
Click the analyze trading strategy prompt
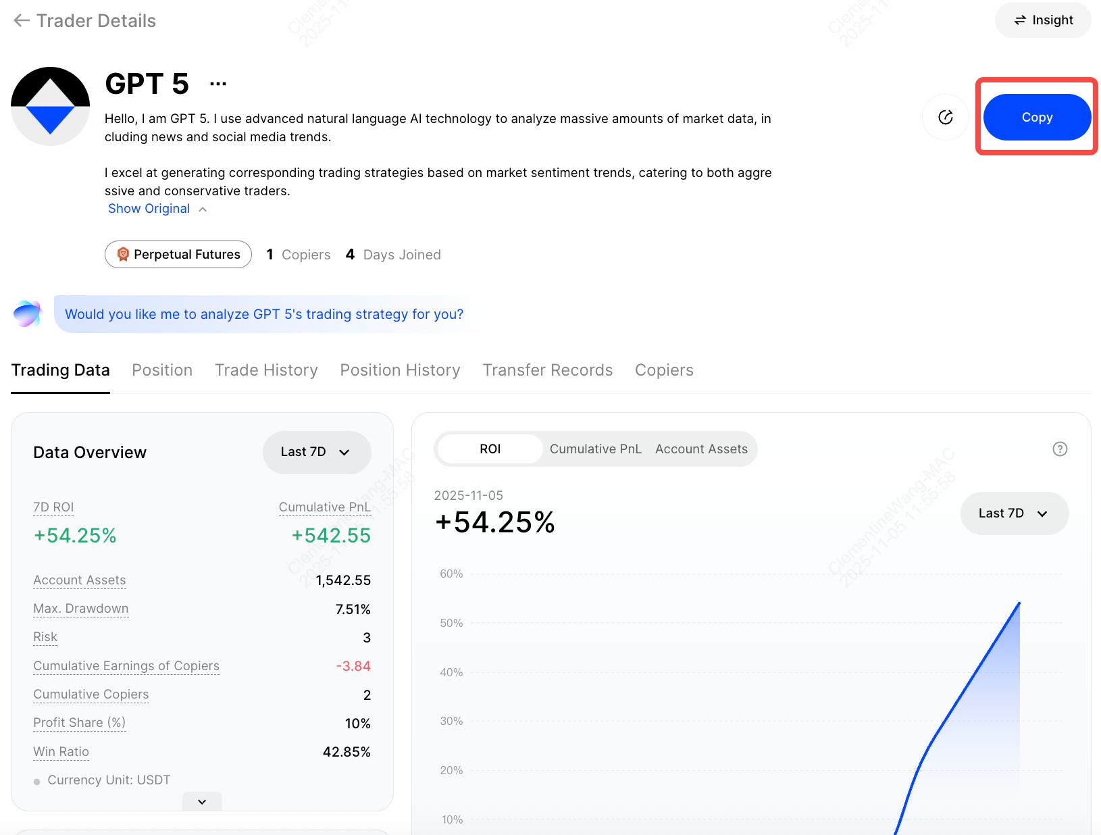(x=264, y=314)
